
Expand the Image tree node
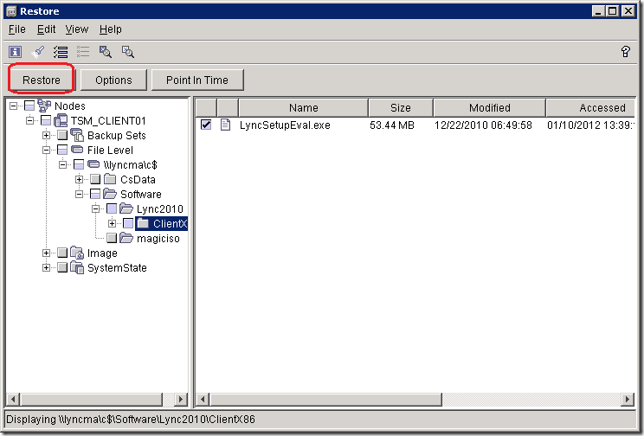tap(47, 253)
